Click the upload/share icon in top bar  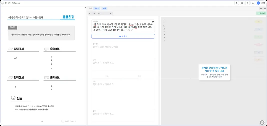tap(253, 3)
